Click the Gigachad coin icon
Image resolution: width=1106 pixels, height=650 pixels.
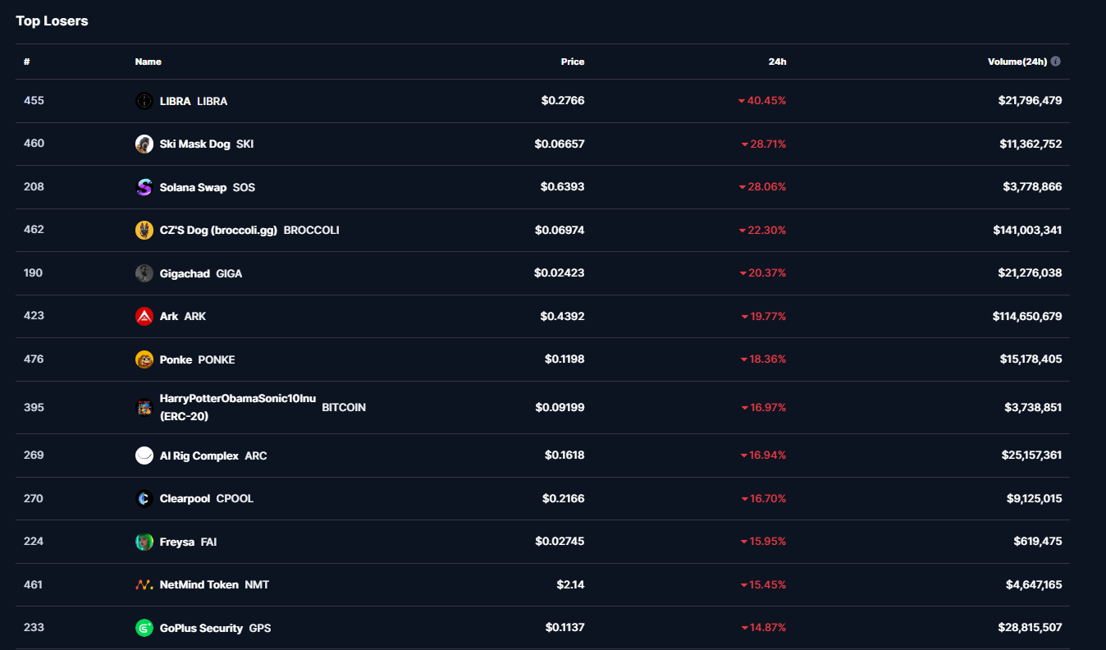coord(144,273)
